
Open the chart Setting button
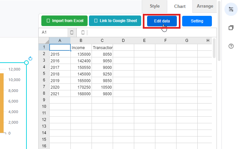tap(197, 21)
